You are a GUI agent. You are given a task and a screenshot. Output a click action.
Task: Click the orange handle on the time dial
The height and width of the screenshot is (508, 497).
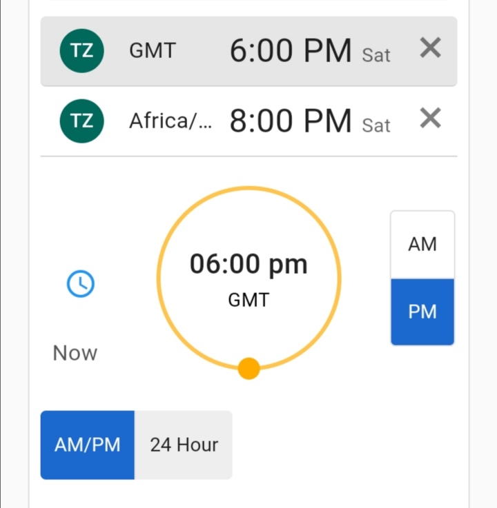point(248,368)
